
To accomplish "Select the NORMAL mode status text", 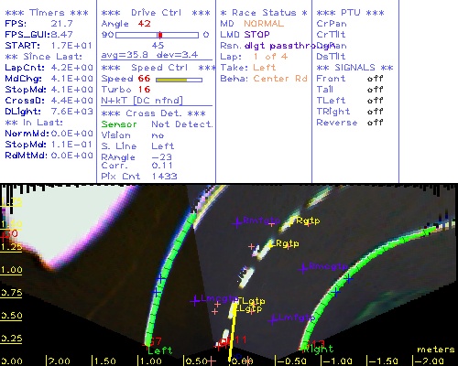I will click(264, 24).
